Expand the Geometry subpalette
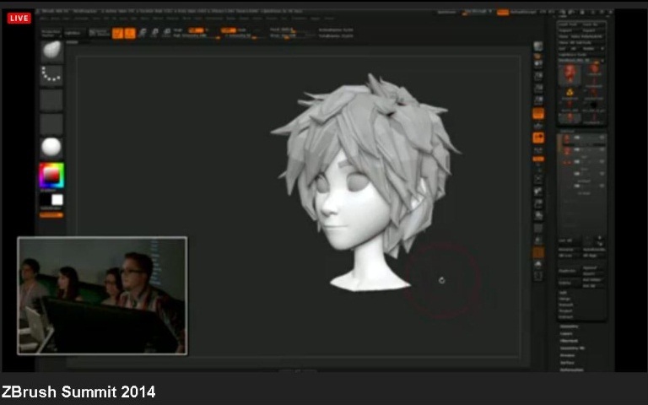 570,326
